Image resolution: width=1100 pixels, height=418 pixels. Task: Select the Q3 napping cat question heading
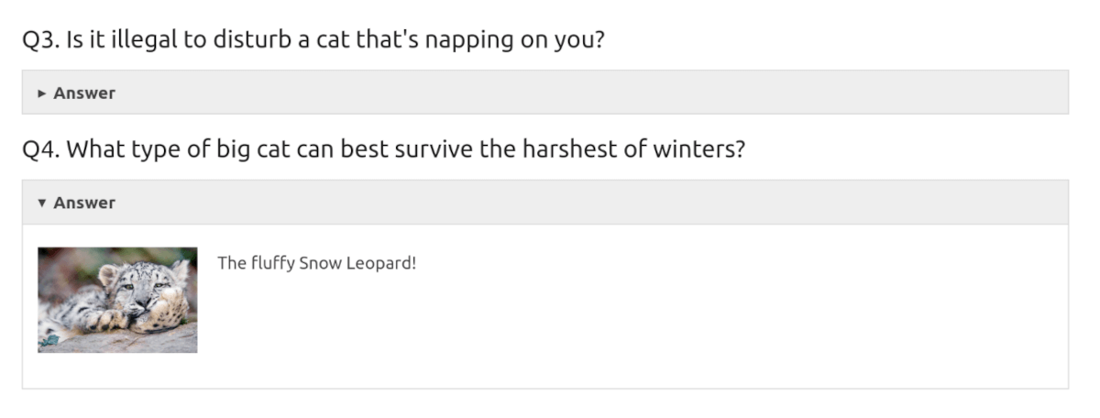click(313, 40)
